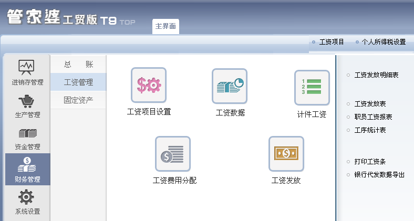This screenshot has width=414, height=221.
Task: Select 资金管理 in the sidebar
Action: [27, 139]
